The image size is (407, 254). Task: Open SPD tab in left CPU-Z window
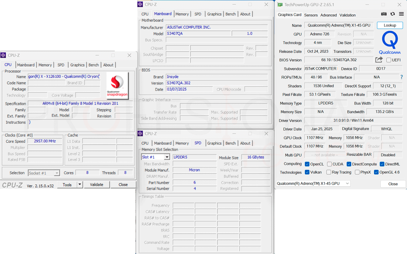pos(61,65)
